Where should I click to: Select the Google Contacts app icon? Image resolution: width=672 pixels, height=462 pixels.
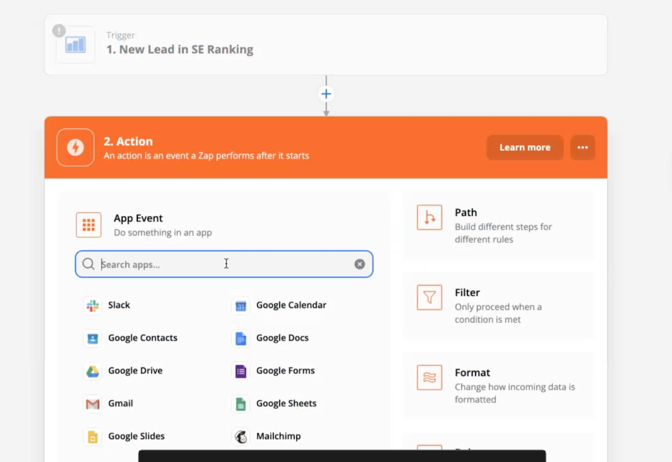(x=92, y=338)
